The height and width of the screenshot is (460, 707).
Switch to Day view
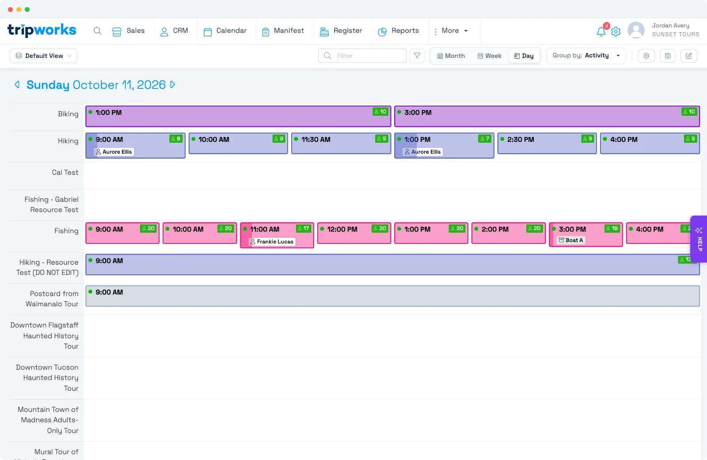(x=524, y=56)
